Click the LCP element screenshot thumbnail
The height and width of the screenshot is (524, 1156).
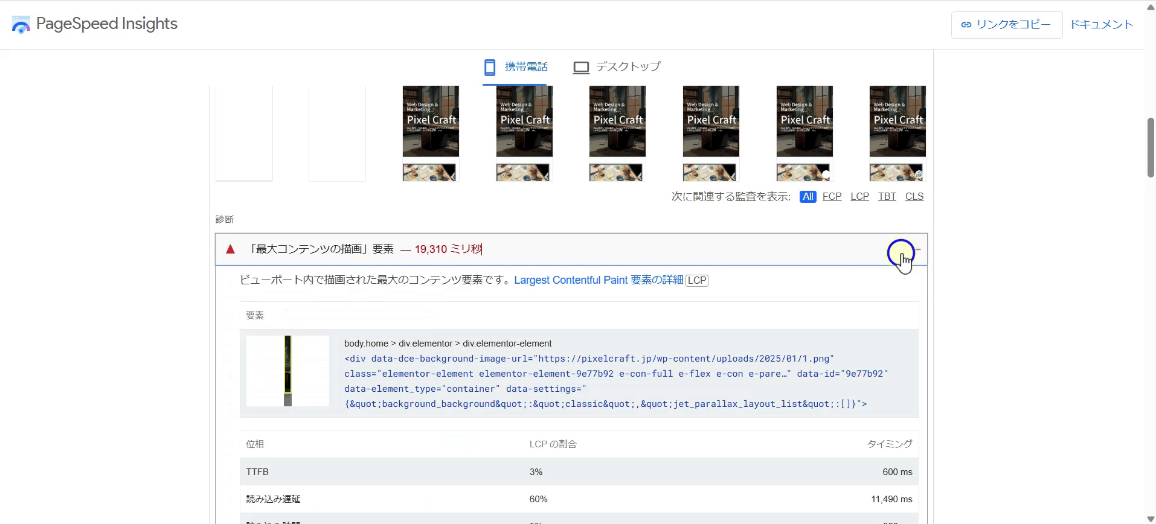coord(287,371)
